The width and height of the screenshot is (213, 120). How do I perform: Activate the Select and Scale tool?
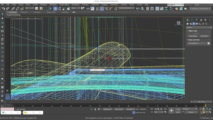click(x=64, y=9)
